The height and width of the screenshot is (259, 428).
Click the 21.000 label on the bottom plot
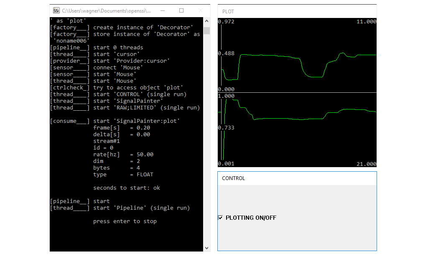(366, 164)
